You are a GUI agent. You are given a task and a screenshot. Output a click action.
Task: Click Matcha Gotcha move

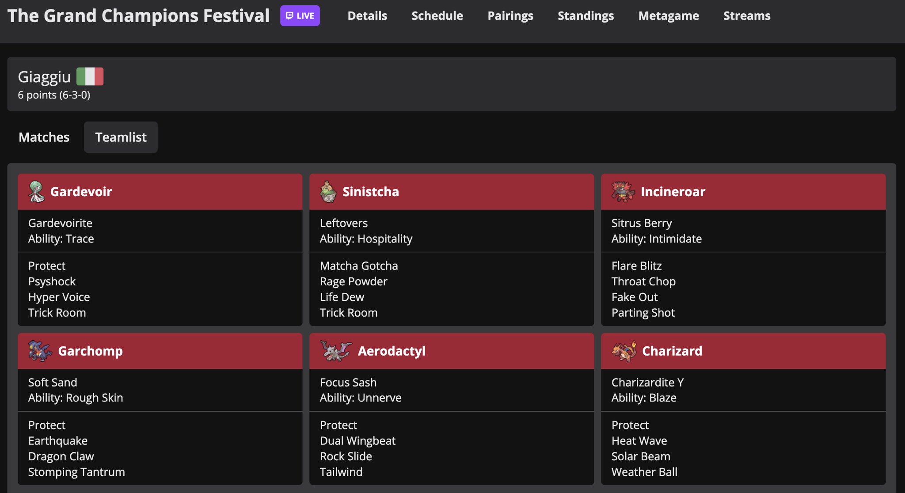pyautogui.click(x=359, y=266)
